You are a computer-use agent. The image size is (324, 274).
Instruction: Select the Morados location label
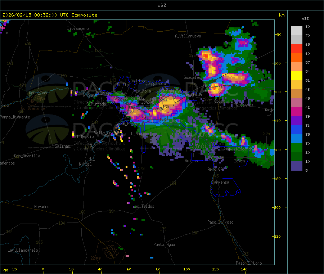pyautogui.click(x=42, y=207)
